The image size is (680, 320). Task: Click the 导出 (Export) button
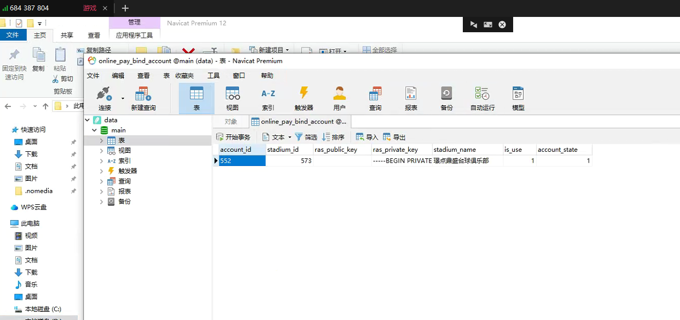[x=394, y=137]
